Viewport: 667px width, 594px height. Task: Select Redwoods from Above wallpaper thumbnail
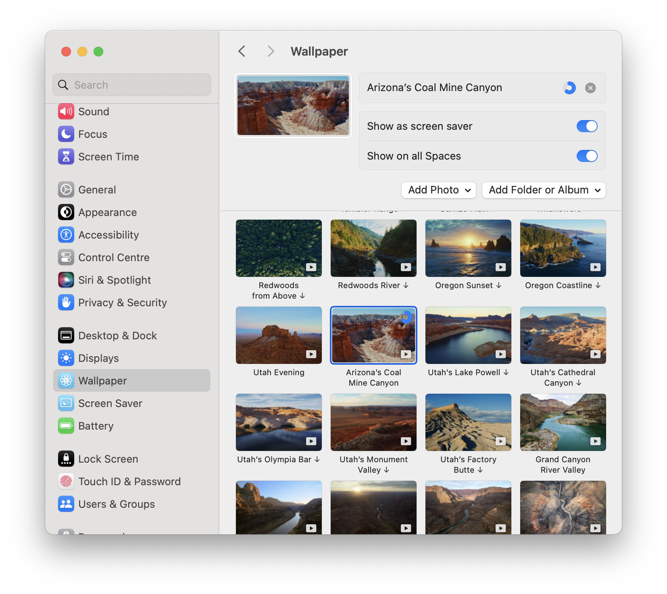click(x=279, y=248)
